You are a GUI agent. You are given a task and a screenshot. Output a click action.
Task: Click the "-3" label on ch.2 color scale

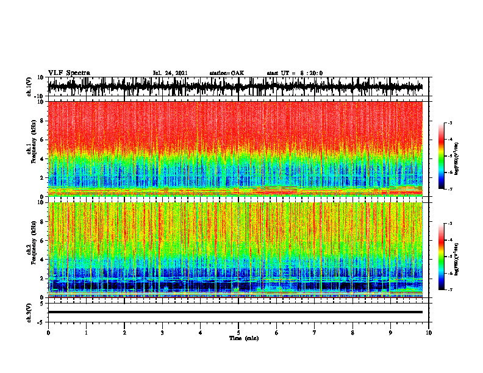[450, 223]
